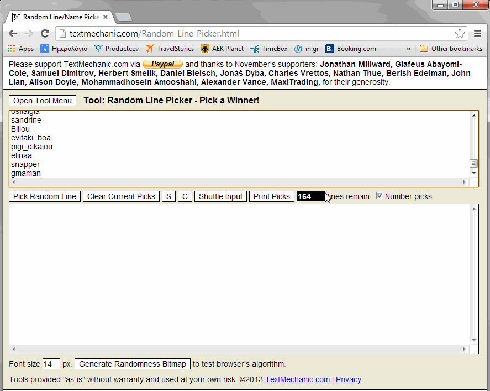Open the Other bookmarks folder
Image resolution: width=490 pixels, height=391 pixels.
[x=451, y=49]
